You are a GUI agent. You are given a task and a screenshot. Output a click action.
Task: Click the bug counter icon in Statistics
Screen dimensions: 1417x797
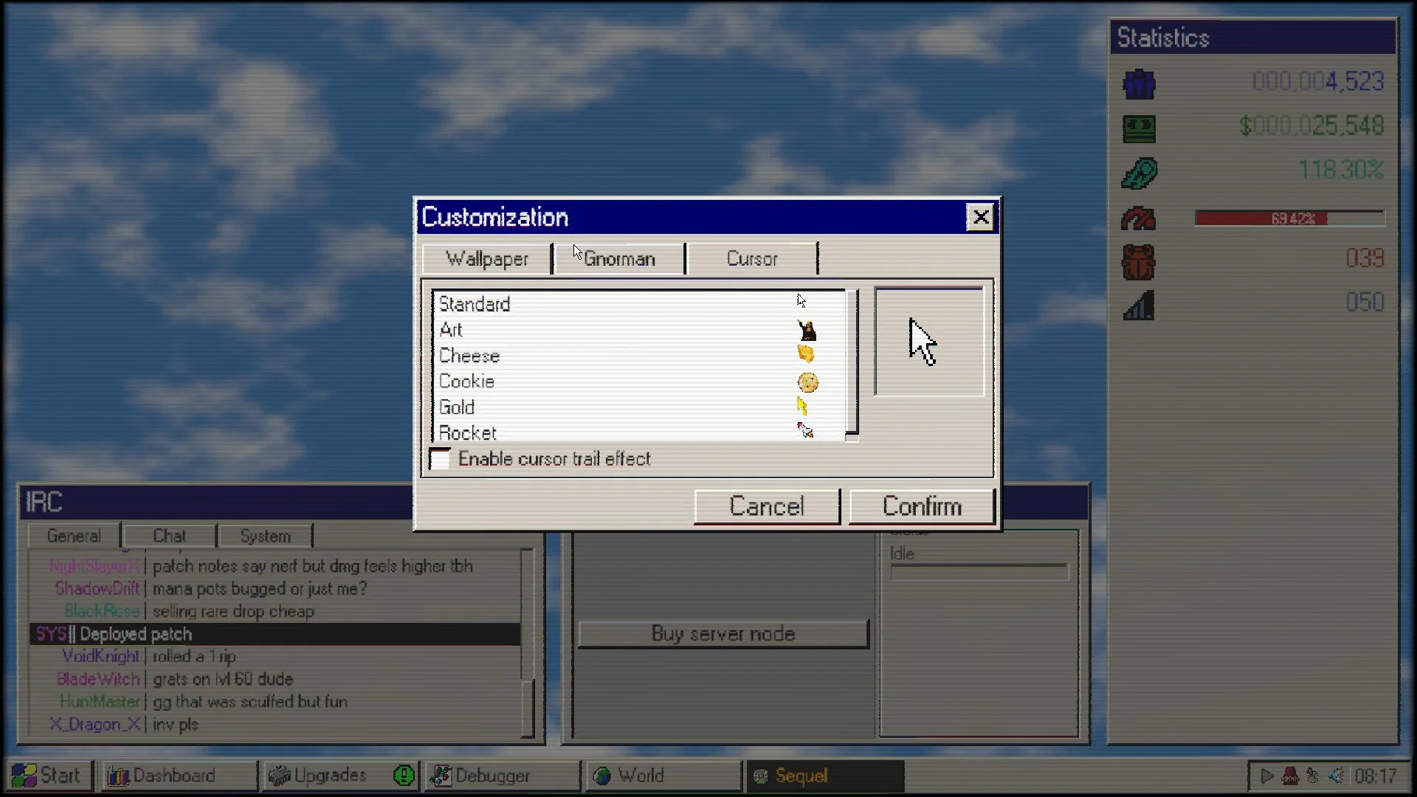1138,261
